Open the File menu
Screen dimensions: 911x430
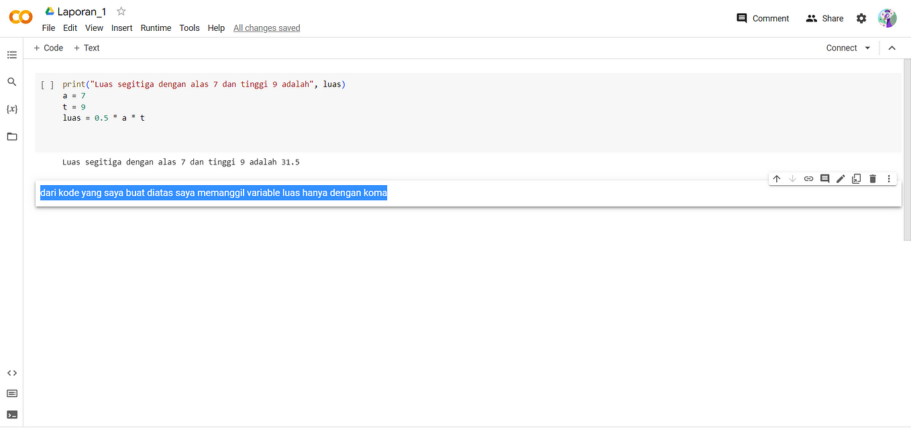click(x=48, y=28)
